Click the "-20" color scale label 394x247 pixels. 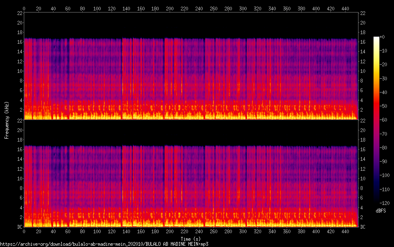tap(383, 65)
